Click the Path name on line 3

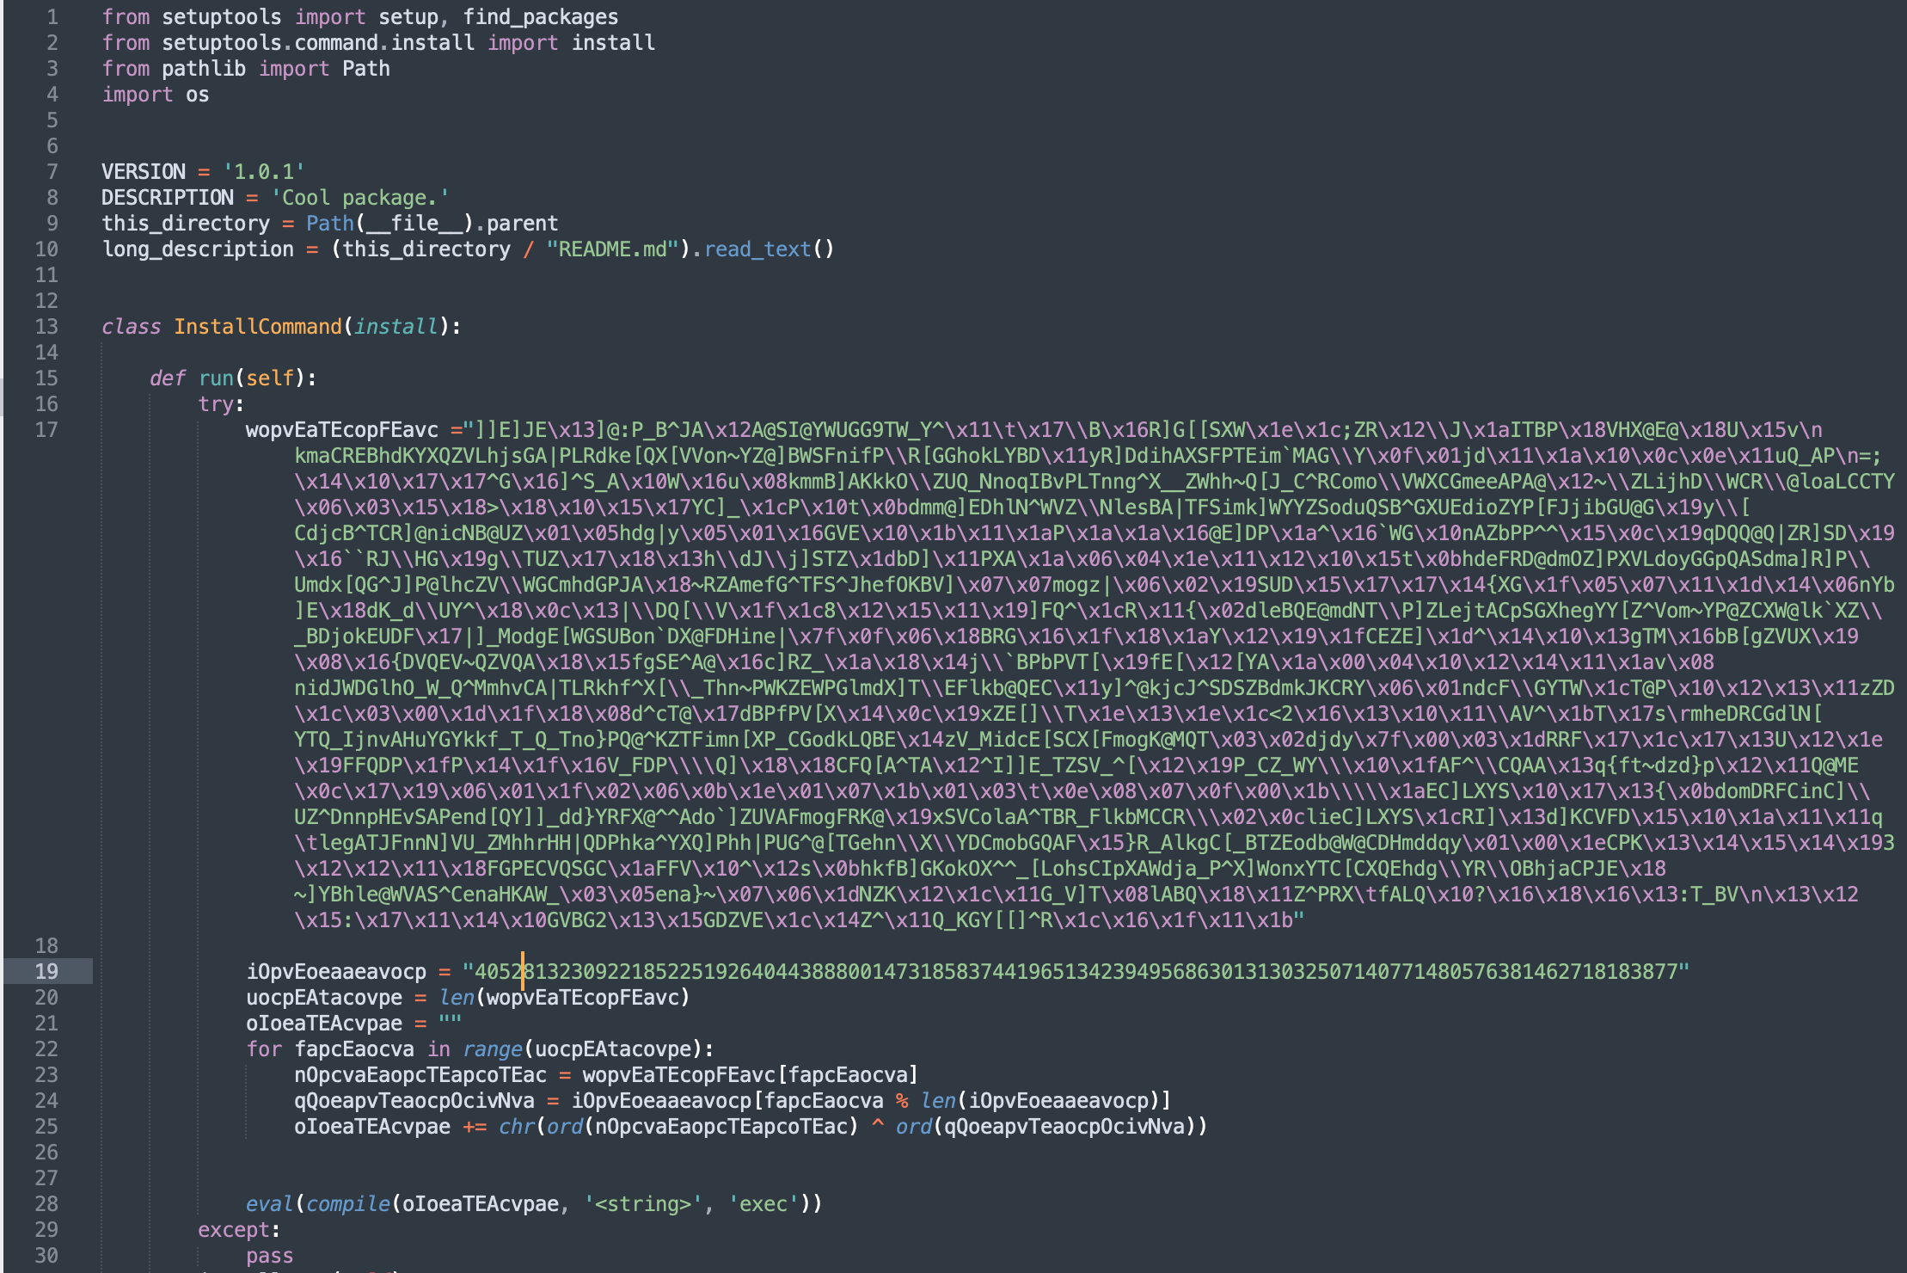coord(365,69)
